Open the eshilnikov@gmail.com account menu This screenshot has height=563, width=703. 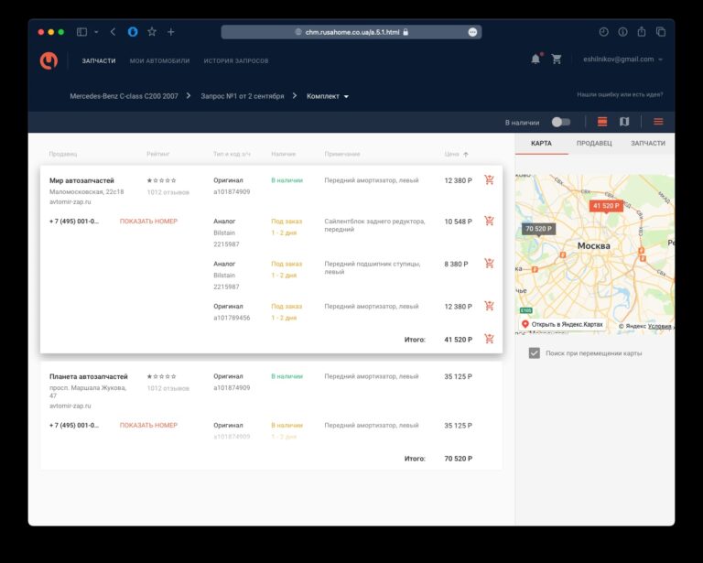click(x=622, y=60)
